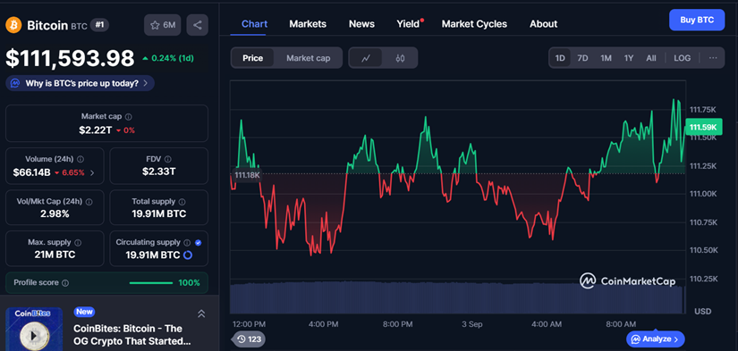This screenshot has width=738, height=351.
Task: Select the Price chart toggle
Action: point(253,58)
